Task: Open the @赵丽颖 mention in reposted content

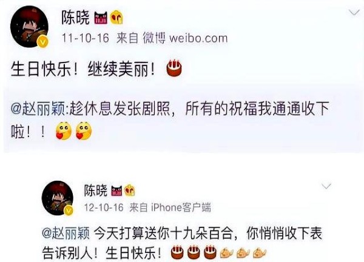Action: [38, 109]
